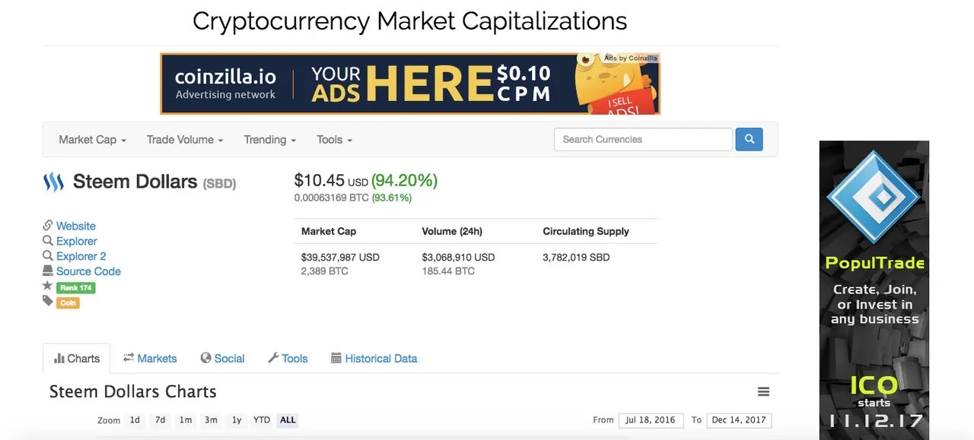This screenshot has height=440, width=974.
Task: Set chart zoom to 1d
Action: (x=135, y=420)
